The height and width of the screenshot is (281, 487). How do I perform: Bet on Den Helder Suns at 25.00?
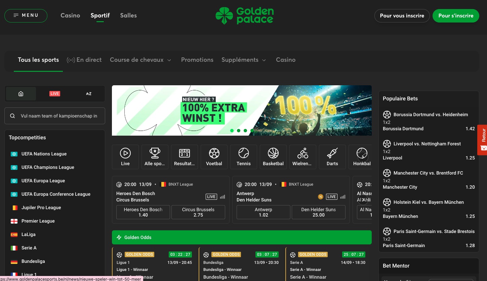319,212
